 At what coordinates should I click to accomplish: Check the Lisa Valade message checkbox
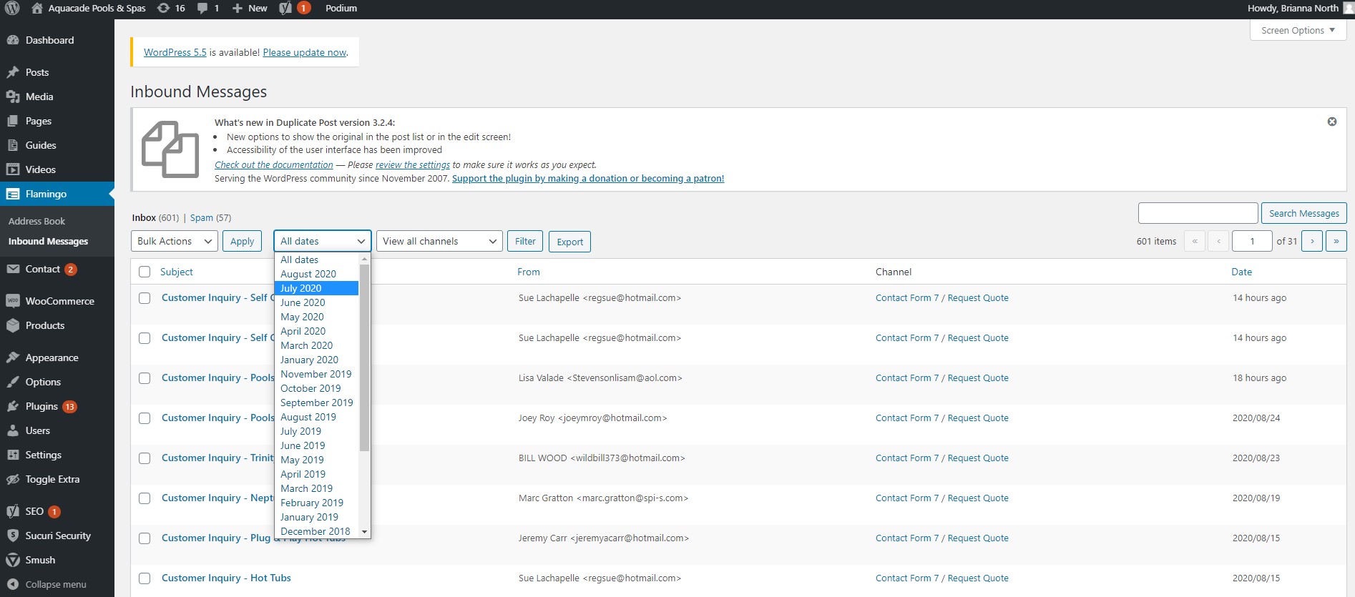tap(145, 378)
